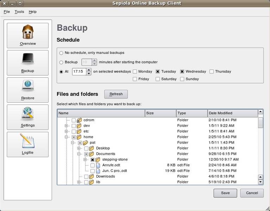The width and height of the screenshot is (270, 211).
Task: Click the pat open folder icon
Action: (x=86, y=143)
